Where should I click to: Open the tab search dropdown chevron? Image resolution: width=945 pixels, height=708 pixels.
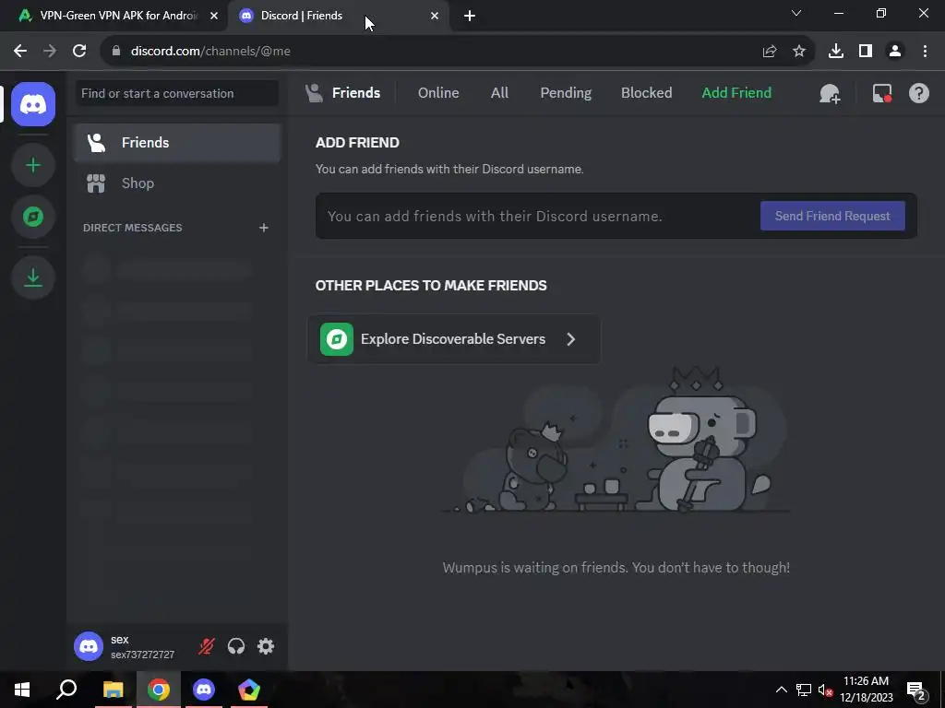[796, 13]
